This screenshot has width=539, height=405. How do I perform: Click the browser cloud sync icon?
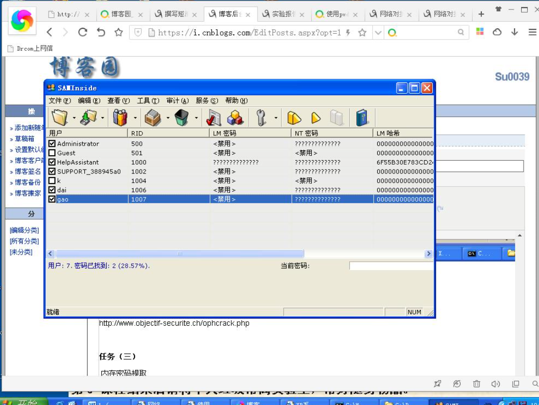point(497,32)
